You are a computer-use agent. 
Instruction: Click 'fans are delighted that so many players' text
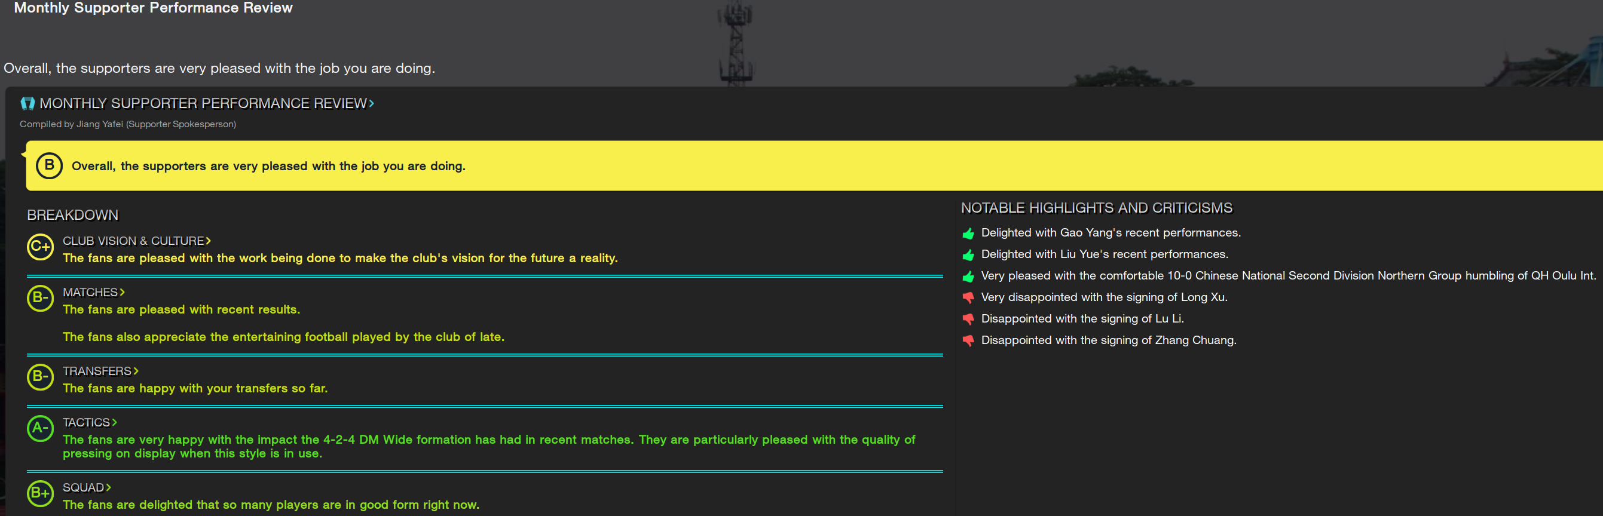click(x=271, y=505)
